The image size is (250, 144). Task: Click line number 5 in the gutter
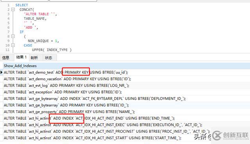pyautogui.click(x=9, y=23)
